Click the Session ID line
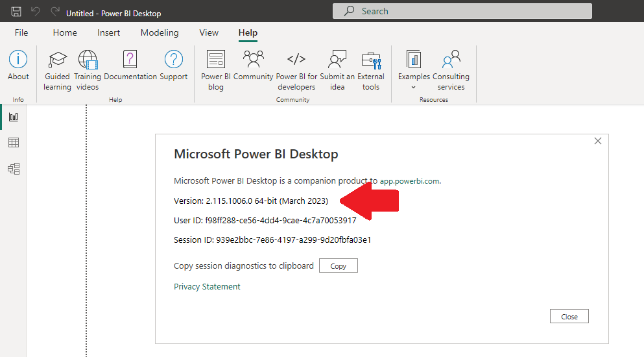 click(x=272, y=240)
